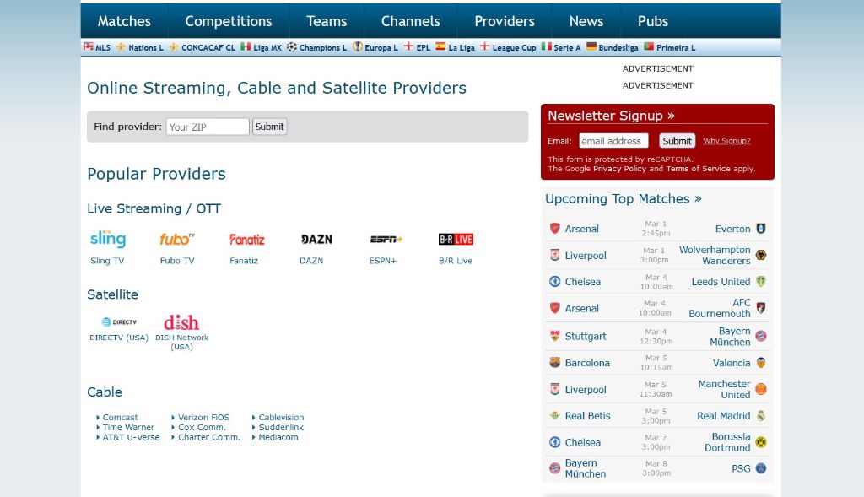Open the B/R Live logo
Screen dimensions: 864x497
(x=456, y=239)
